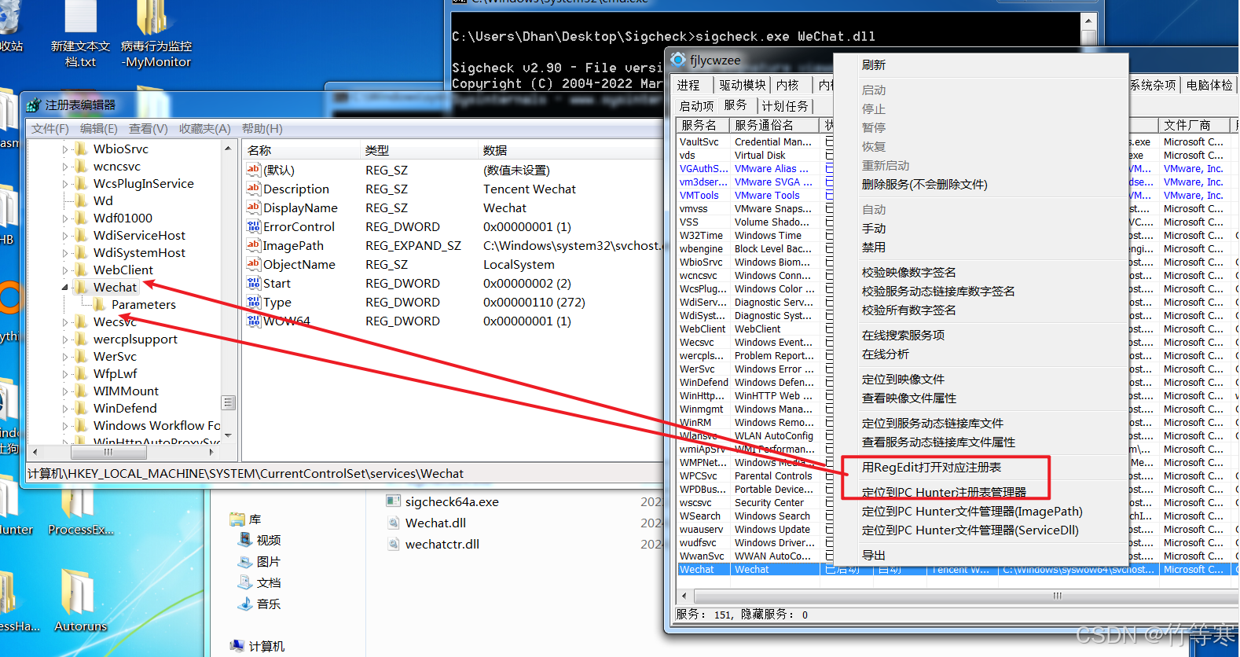Open 编辑(E) menu in Registry Editor

99,129
